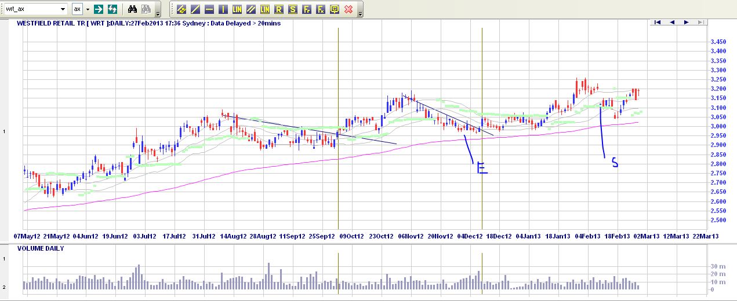Select the diagonal trend line tool
The width and height of the screenshot is (737, 301).
pyautogui.click(x=195, y=9)
